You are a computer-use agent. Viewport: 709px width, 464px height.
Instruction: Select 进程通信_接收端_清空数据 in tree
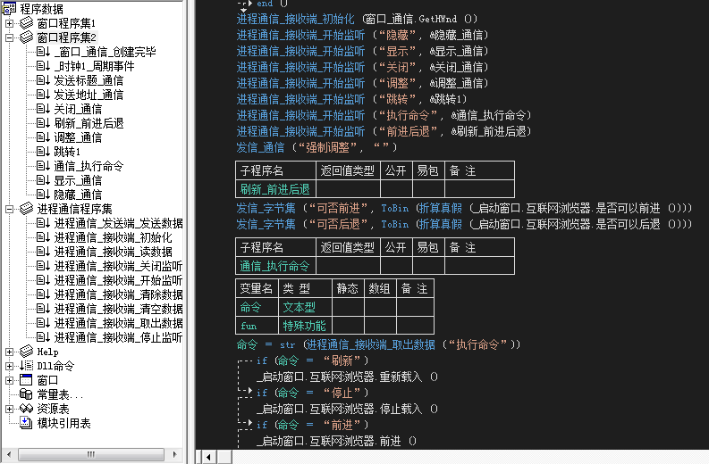[x=118, y=309]
